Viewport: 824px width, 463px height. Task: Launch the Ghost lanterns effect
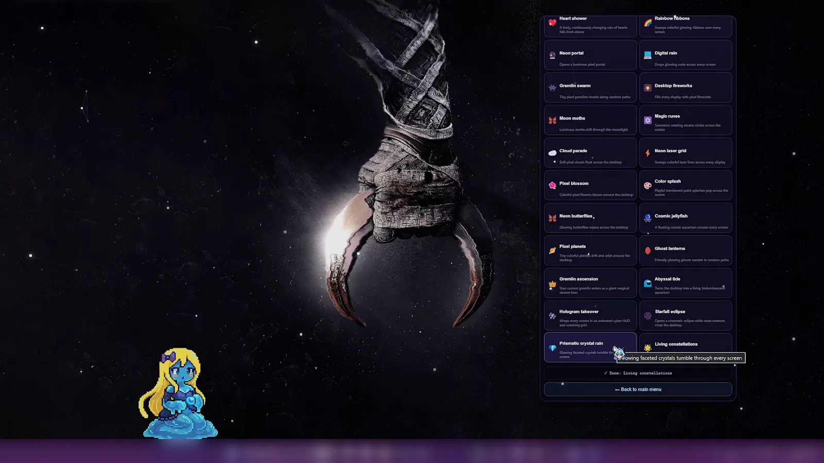[685, 251]
